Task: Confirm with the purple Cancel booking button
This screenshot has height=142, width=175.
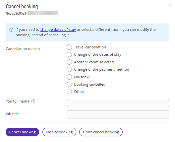Action: (22, 132)
